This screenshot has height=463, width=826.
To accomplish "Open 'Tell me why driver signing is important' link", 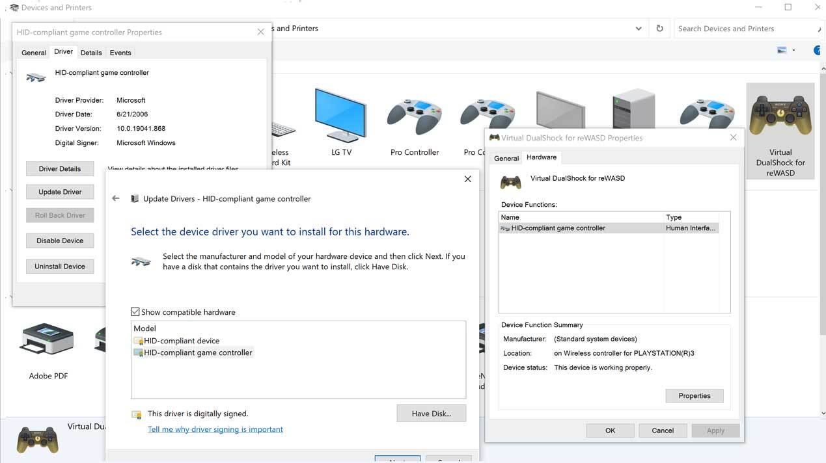I will coord(215,429).
